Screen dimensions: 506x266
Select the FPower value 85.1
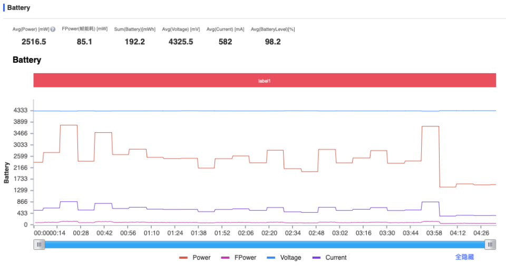pyautogui.click(x=84, y=42)
